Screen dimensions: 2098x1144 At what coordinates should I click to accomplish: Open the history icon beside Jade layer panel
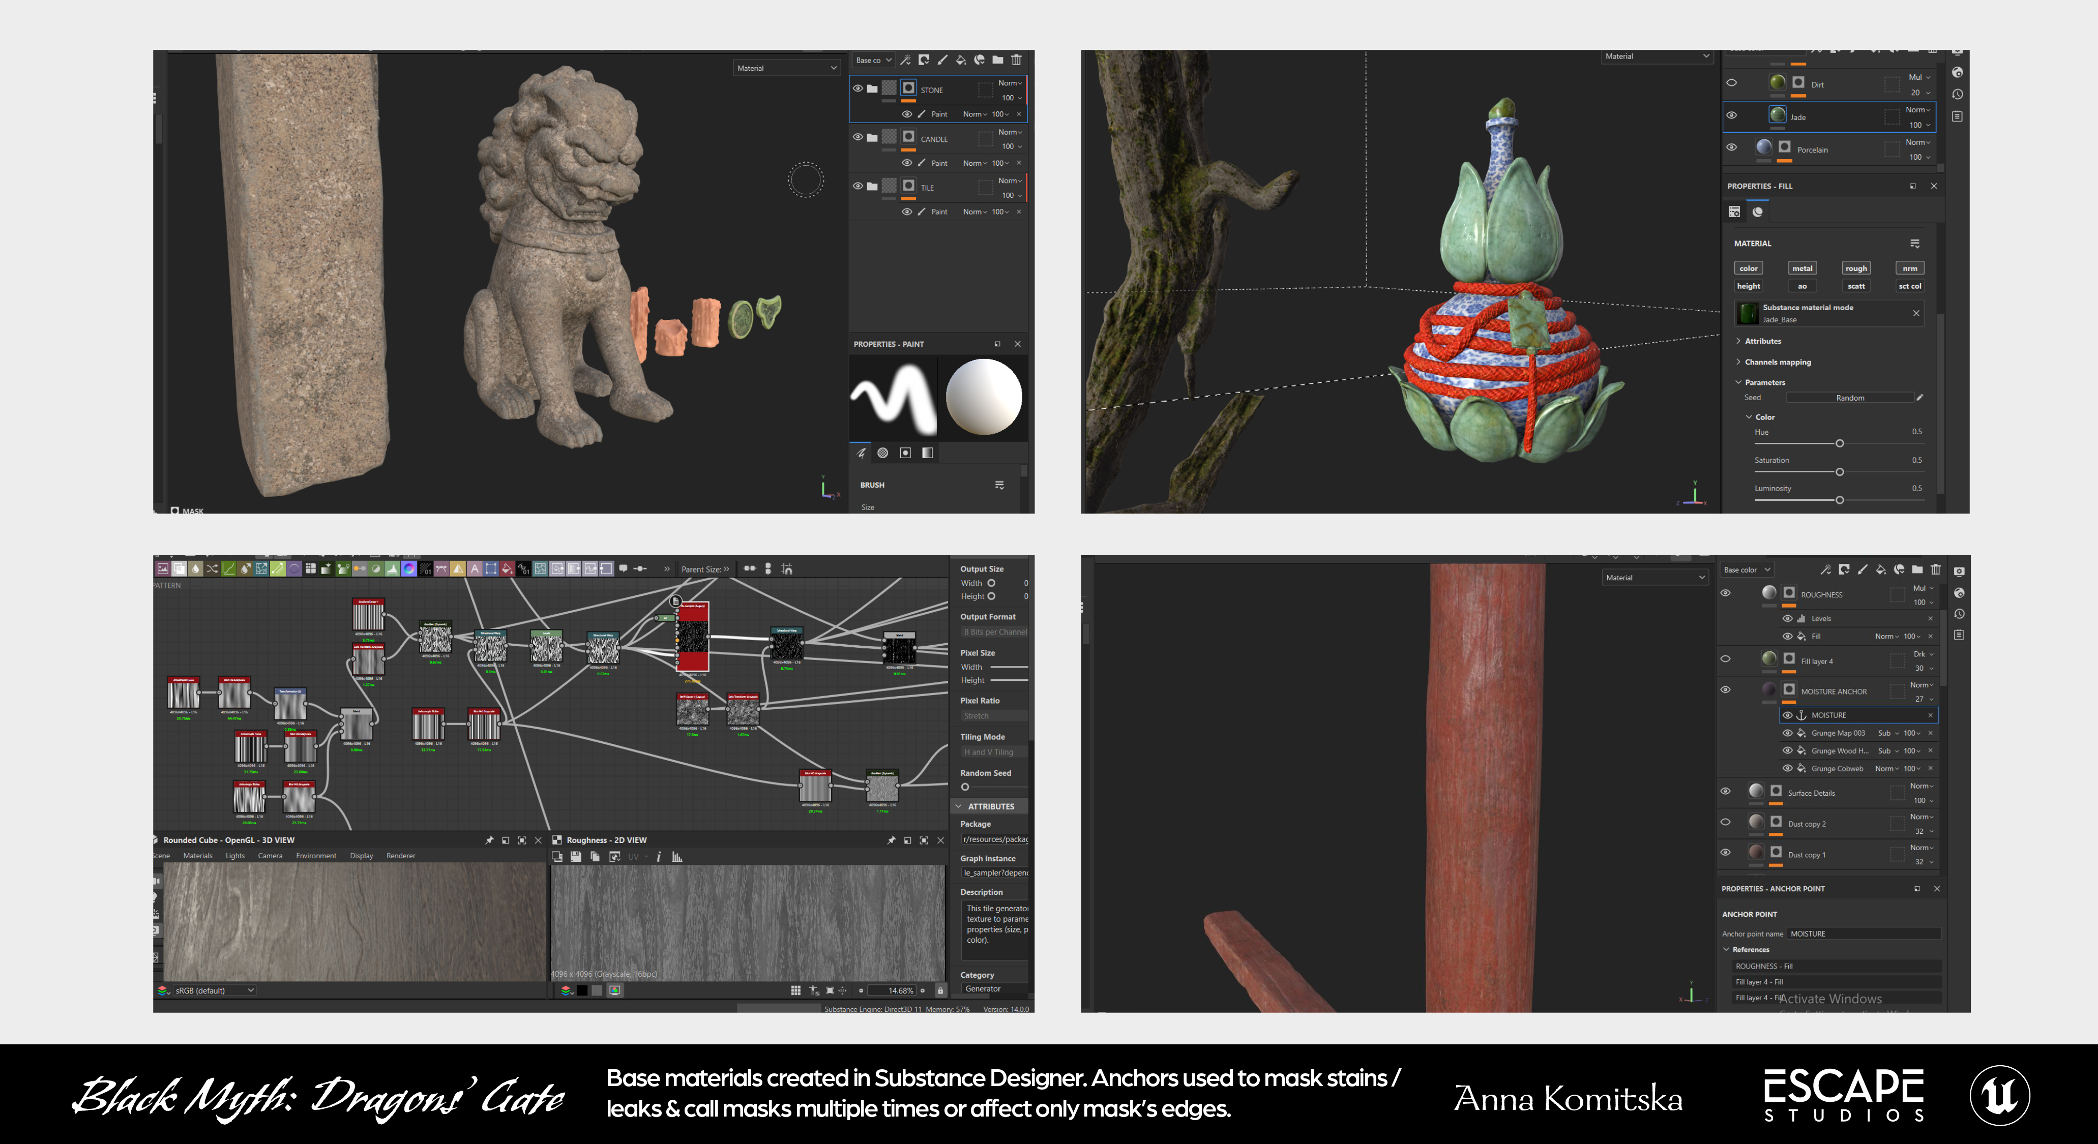pos(1957,95)
